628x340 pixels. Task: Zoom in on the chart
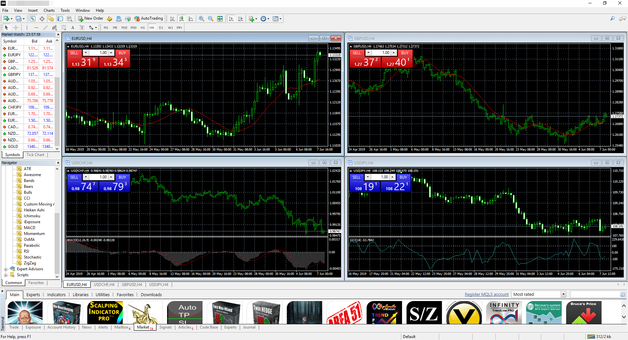(201, 19)
